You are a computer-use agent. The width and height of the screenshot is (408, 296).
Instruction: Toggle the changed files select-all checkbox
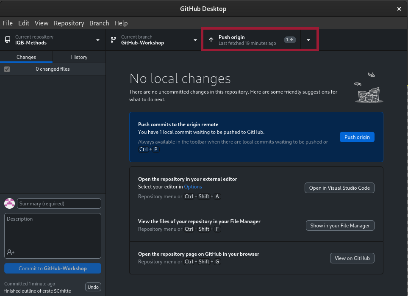[7, 69]
